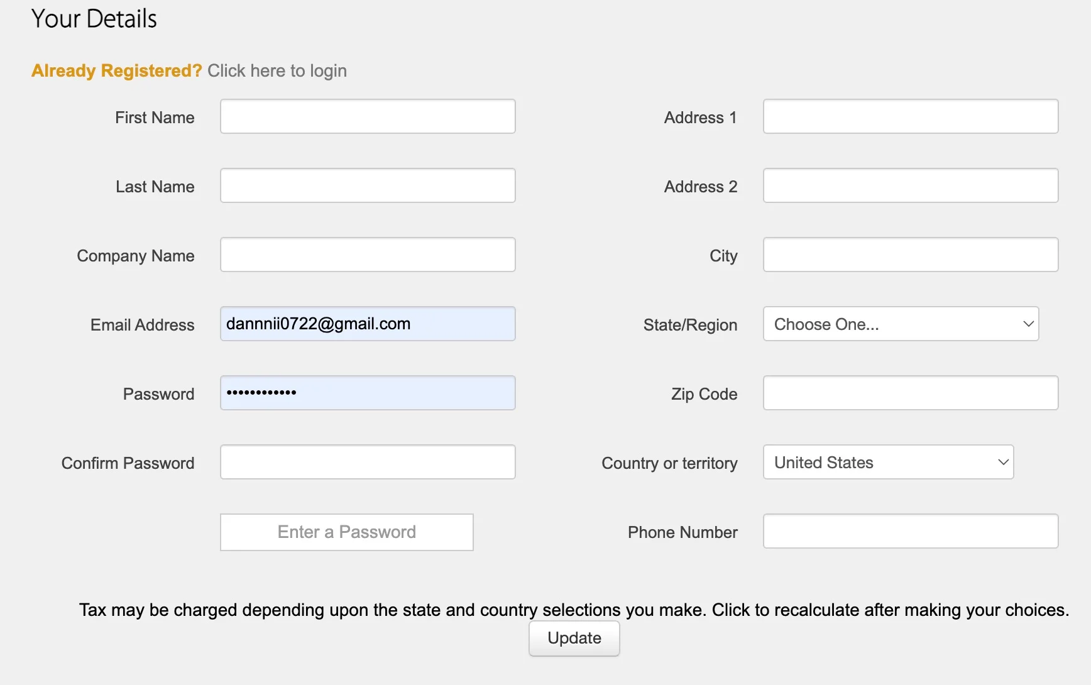
Task: Click into the Password field
Action: (x=368, y=393)
